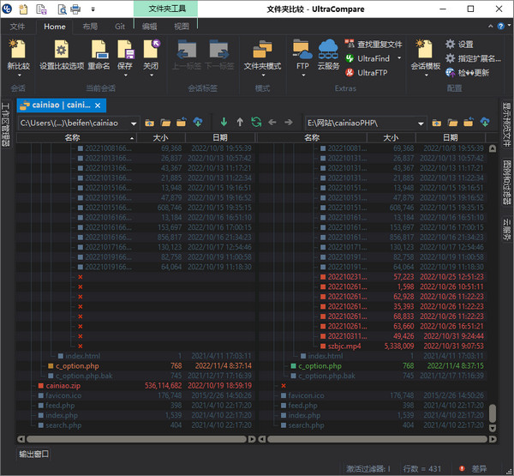Switch to the 布局 ribbon tab

(90, 27)
